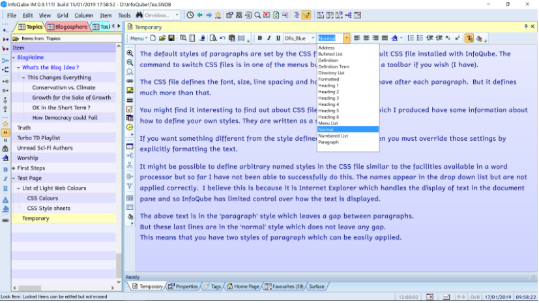The width and height of the screenshot is (539, 303).
Task: Toggle the highlighted text color button
Action: [x=469, y=38]
